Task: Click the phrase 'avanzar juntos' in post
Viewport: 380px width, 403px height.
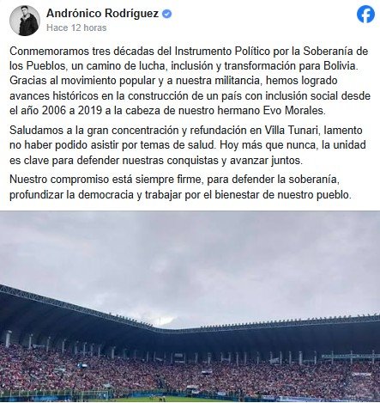Action: [x=266, y=161]
